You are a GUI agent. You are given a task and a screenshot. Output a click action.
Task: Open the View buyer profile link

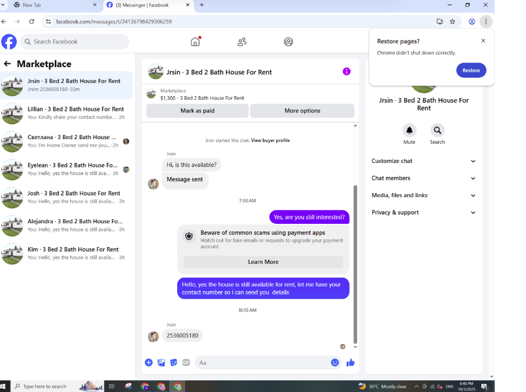click(271, 140)
